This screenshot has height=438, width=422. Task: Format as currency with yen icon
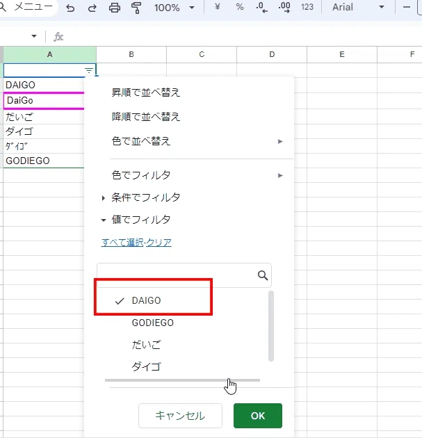click(218, 7)
